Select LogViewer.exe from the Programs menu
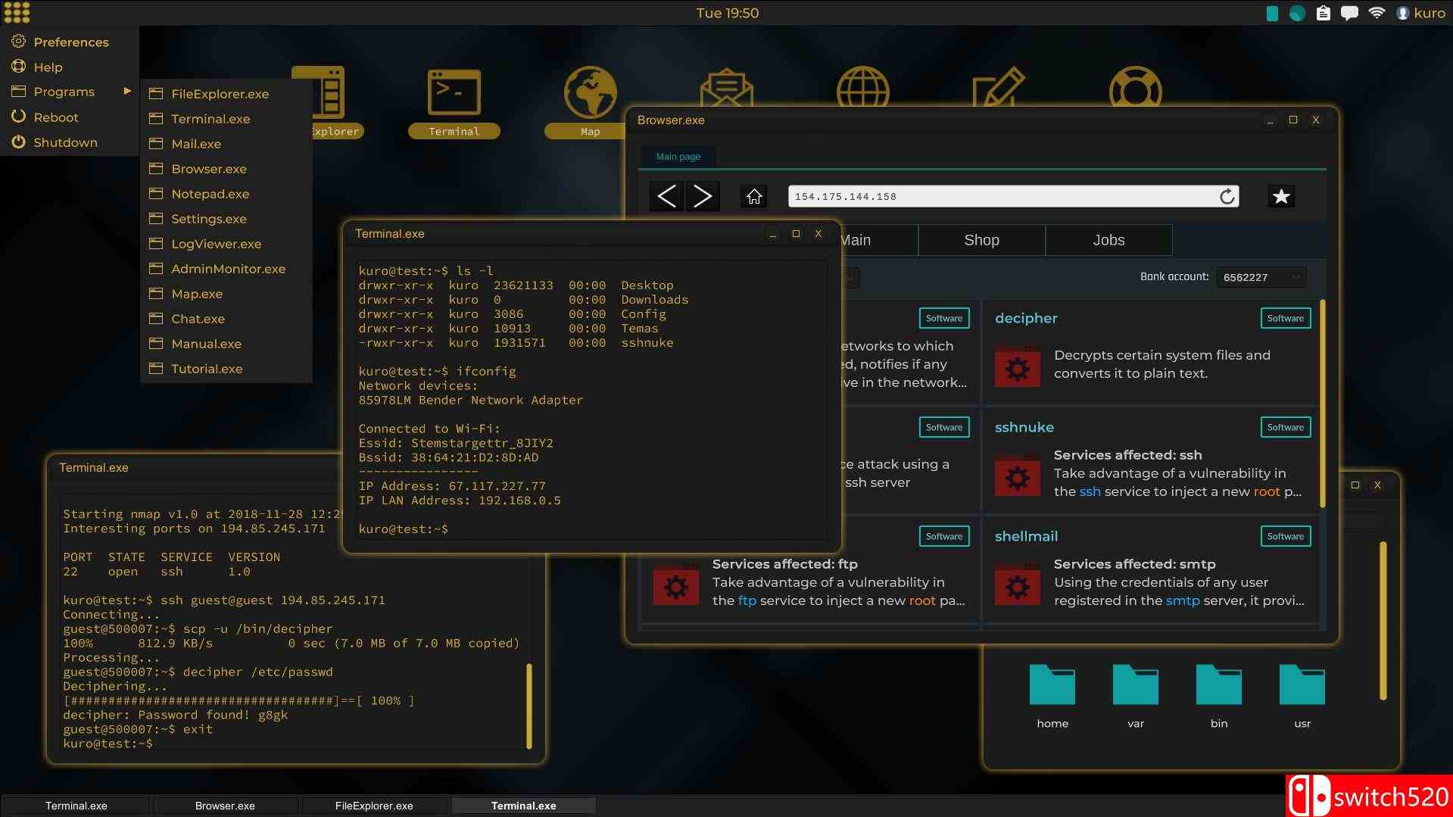The width and height of the screenshot is (1453, 817). tap(216, 244)
